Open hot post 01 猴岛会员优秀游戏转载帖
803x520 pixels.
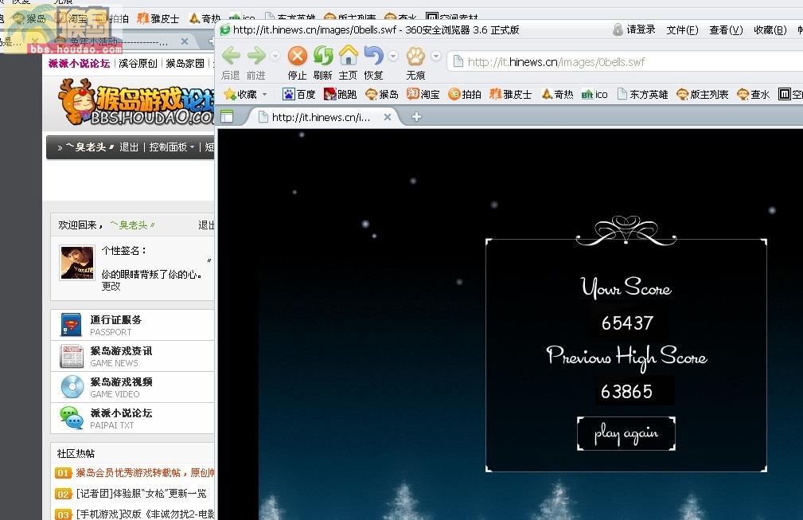[145, 472]
